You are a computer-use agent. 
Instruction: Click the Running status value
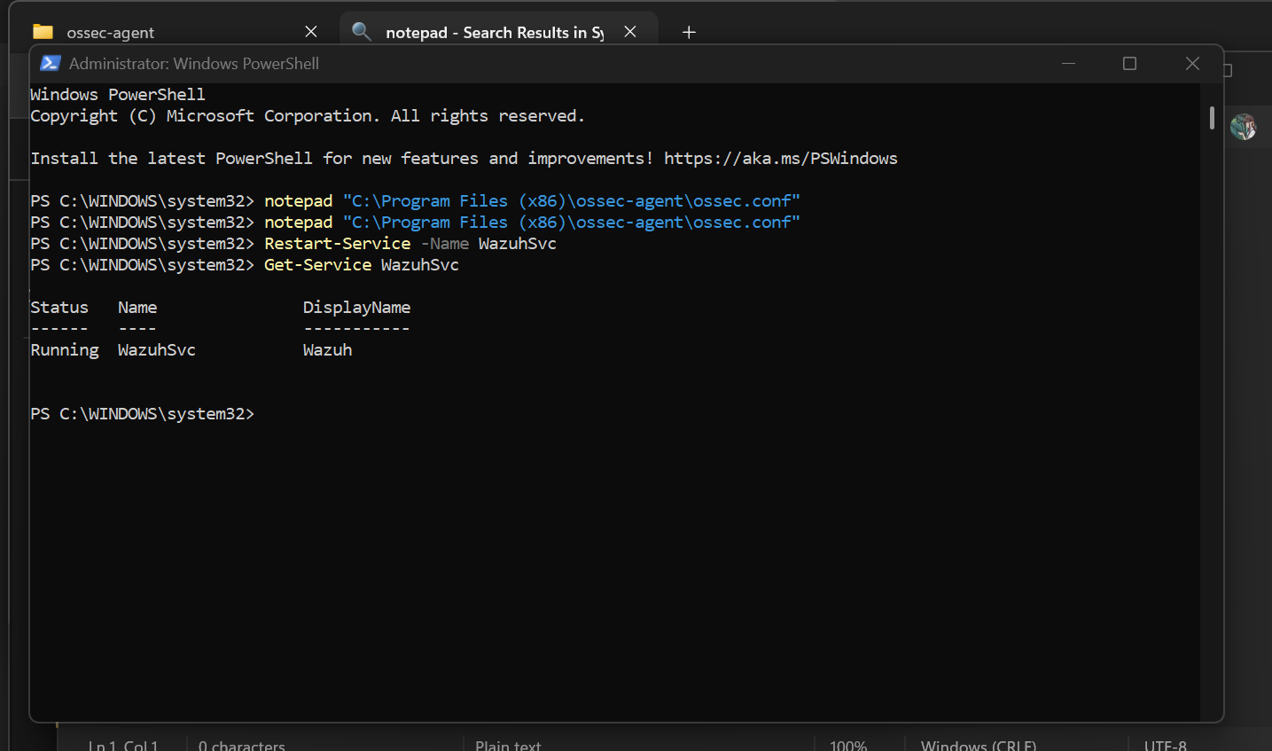tap(65, 350)
